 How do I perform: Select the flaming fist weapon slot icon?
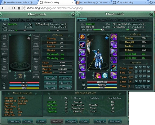coord(82,37)
